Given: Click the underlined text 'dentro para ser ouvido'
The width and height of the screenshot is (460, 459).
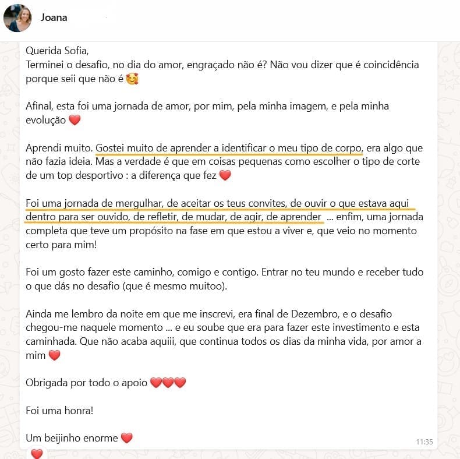Looking at the screenshot, I should click(78, 217).
